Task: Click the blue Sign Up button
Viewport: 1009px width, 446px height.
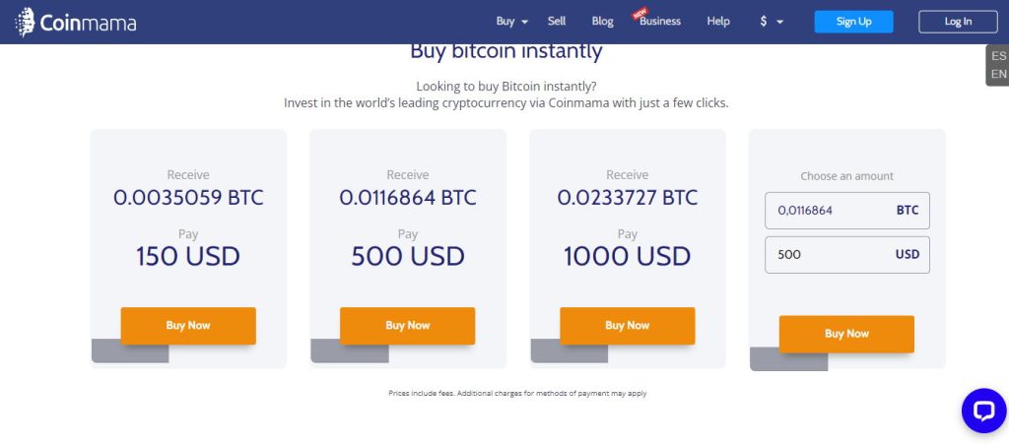Action: tap(853, 22)
